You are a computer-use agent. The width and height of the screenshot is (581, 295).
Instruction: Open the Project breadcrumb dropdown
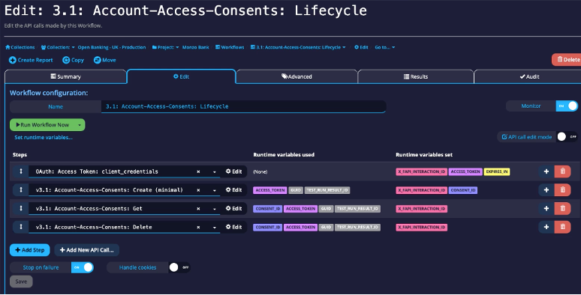[x=165, y=47]
